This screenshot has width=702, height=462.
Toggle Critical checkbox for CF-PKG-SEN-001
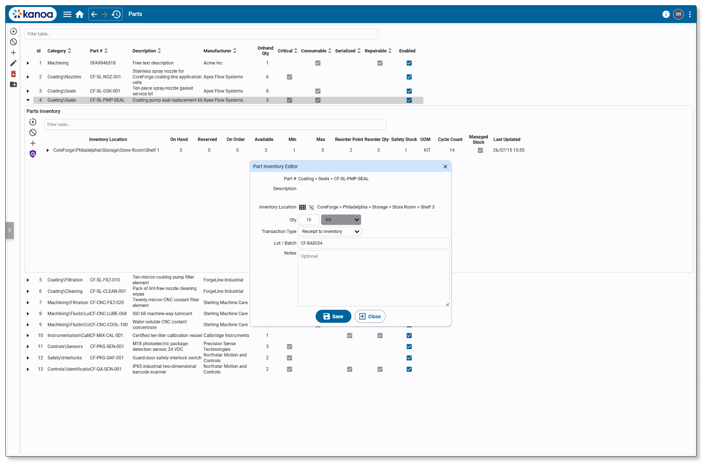[290, 347]
